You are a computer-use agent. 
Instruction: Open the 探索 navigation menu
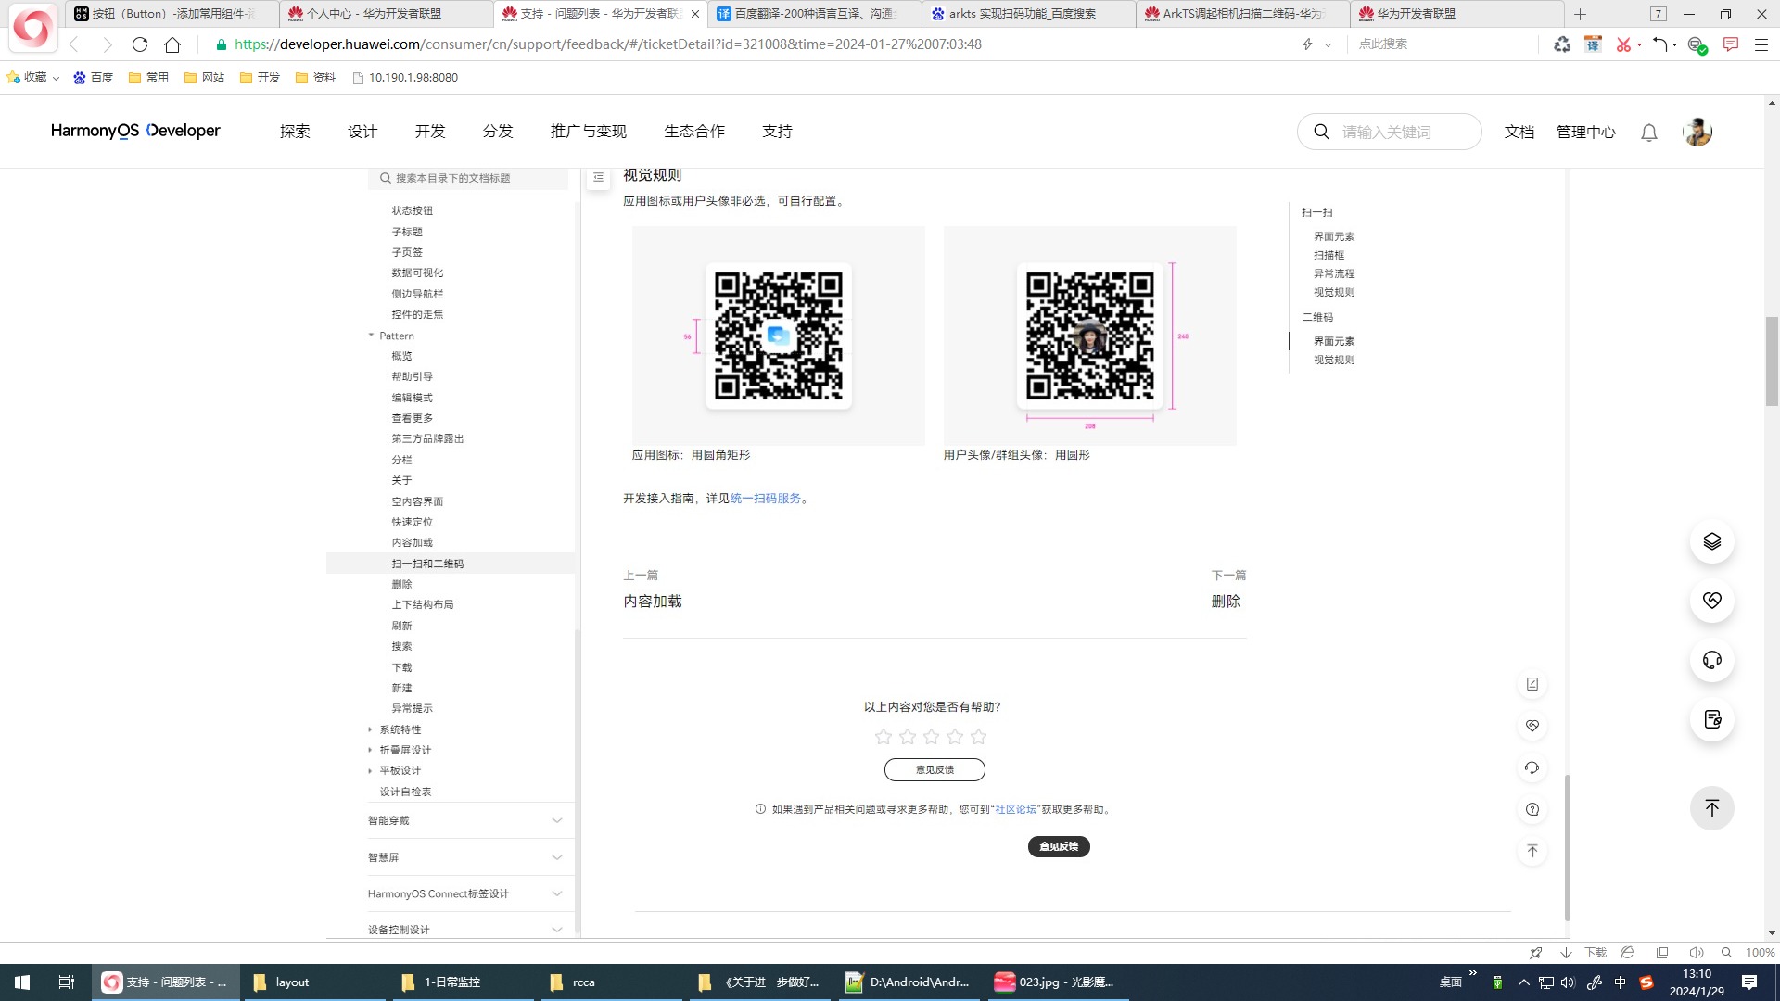295,132
